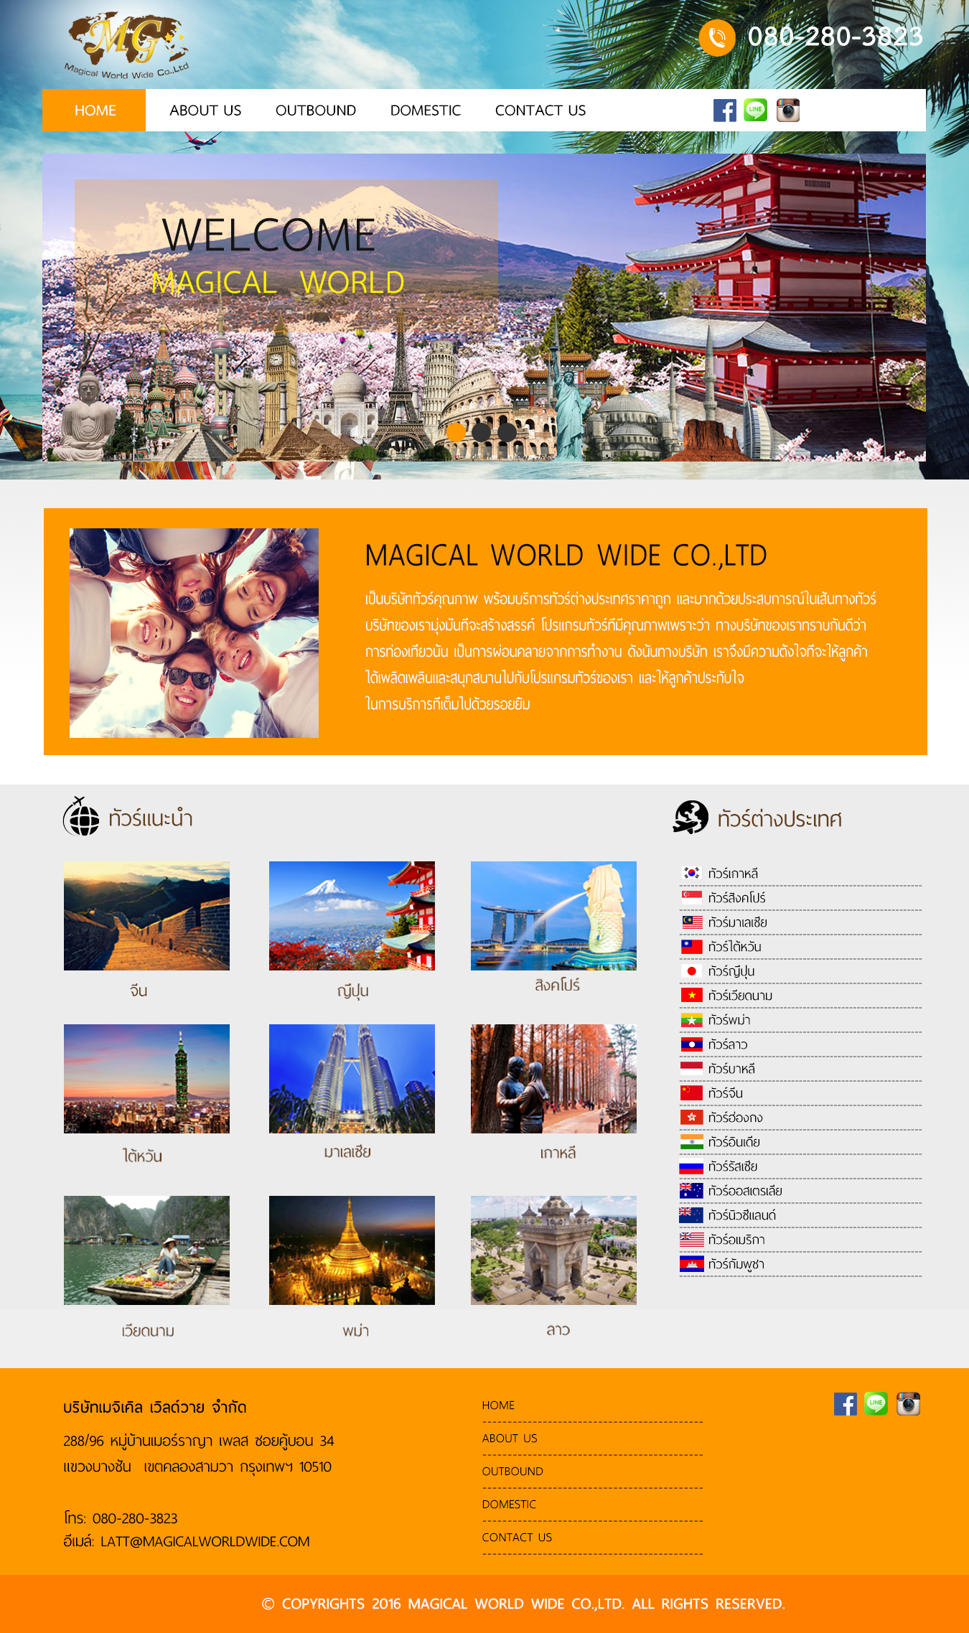Click the 080-280-3823 phone number in header

tap(835, 37)
